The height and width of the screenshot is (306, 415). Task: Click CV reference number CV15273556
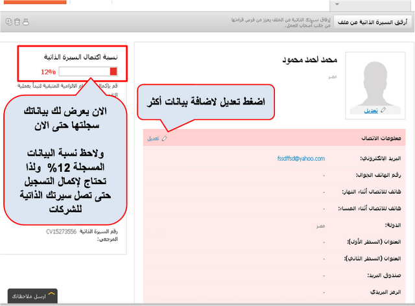click(x=61, y=231)
